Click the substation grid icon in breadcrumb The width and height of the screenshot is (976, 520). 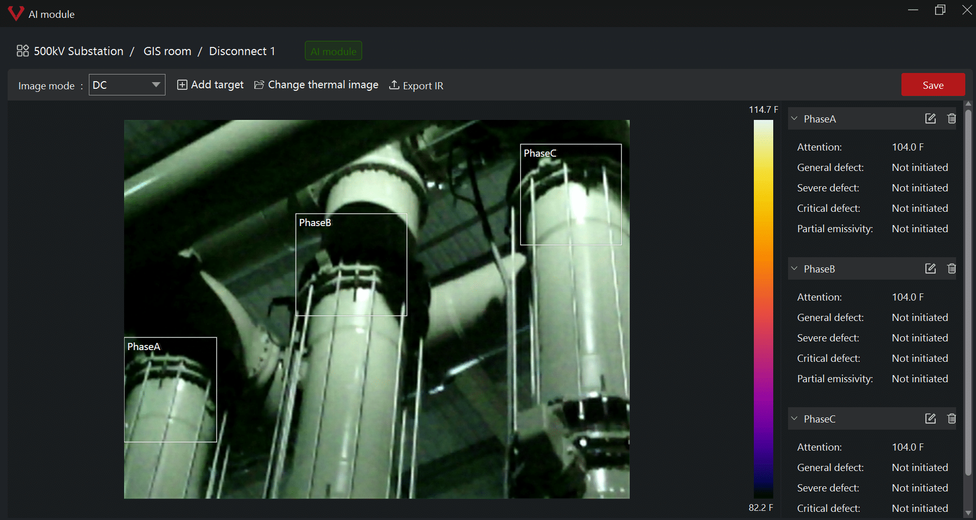point(22,51)
